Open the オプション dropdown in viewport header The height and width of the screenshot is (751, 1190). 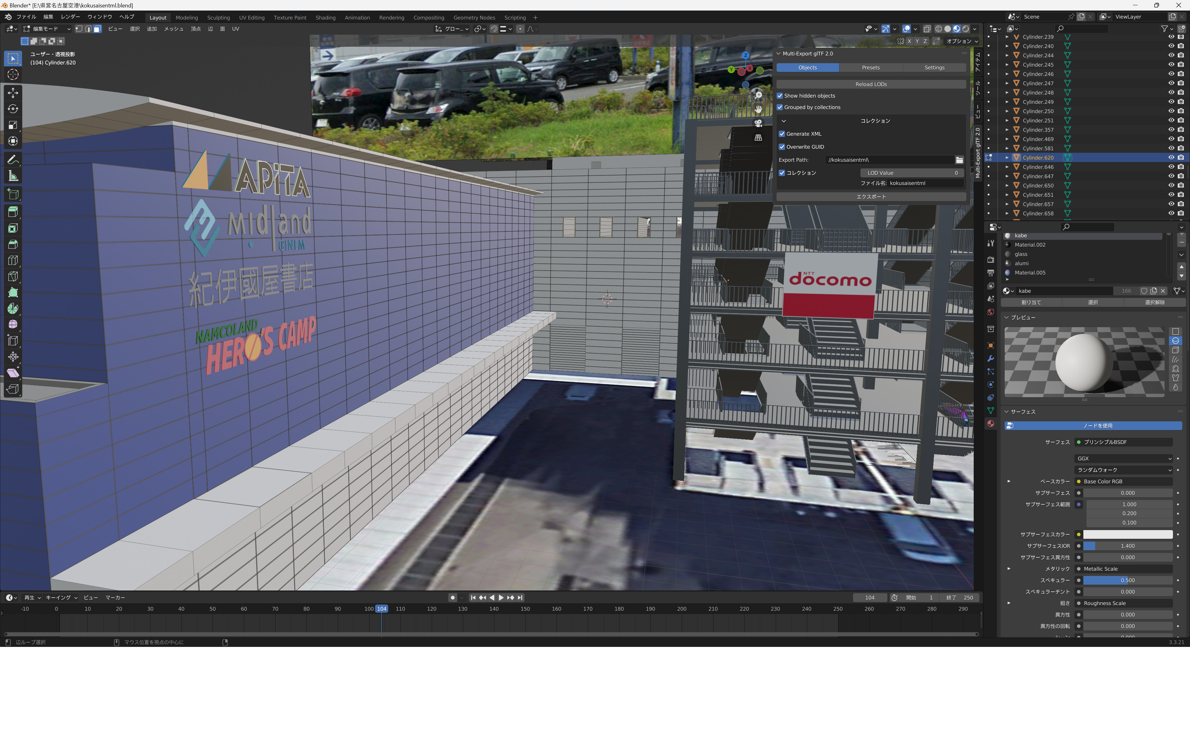[x=962, y=42]
